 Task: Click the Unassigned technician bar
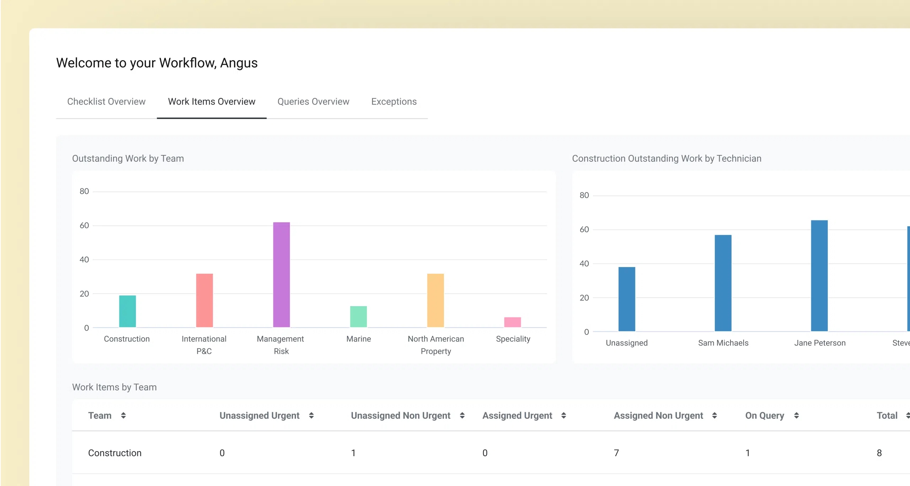point(627,299)
